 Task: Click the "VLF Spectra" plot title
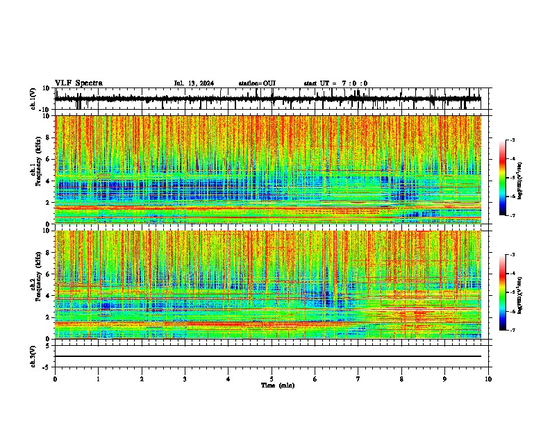(x=78, y=83)
